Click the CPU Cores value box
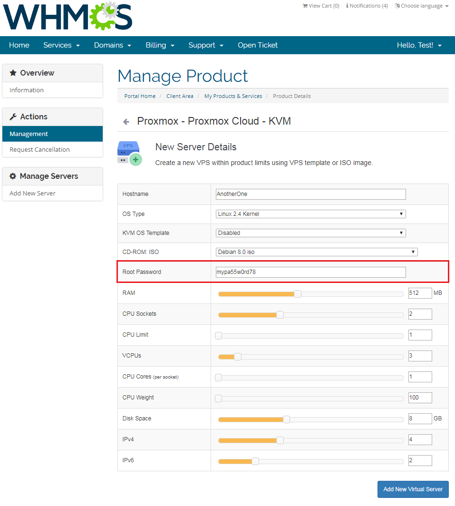The height and width of the screenshot is (506, 455). click(420, 377)
